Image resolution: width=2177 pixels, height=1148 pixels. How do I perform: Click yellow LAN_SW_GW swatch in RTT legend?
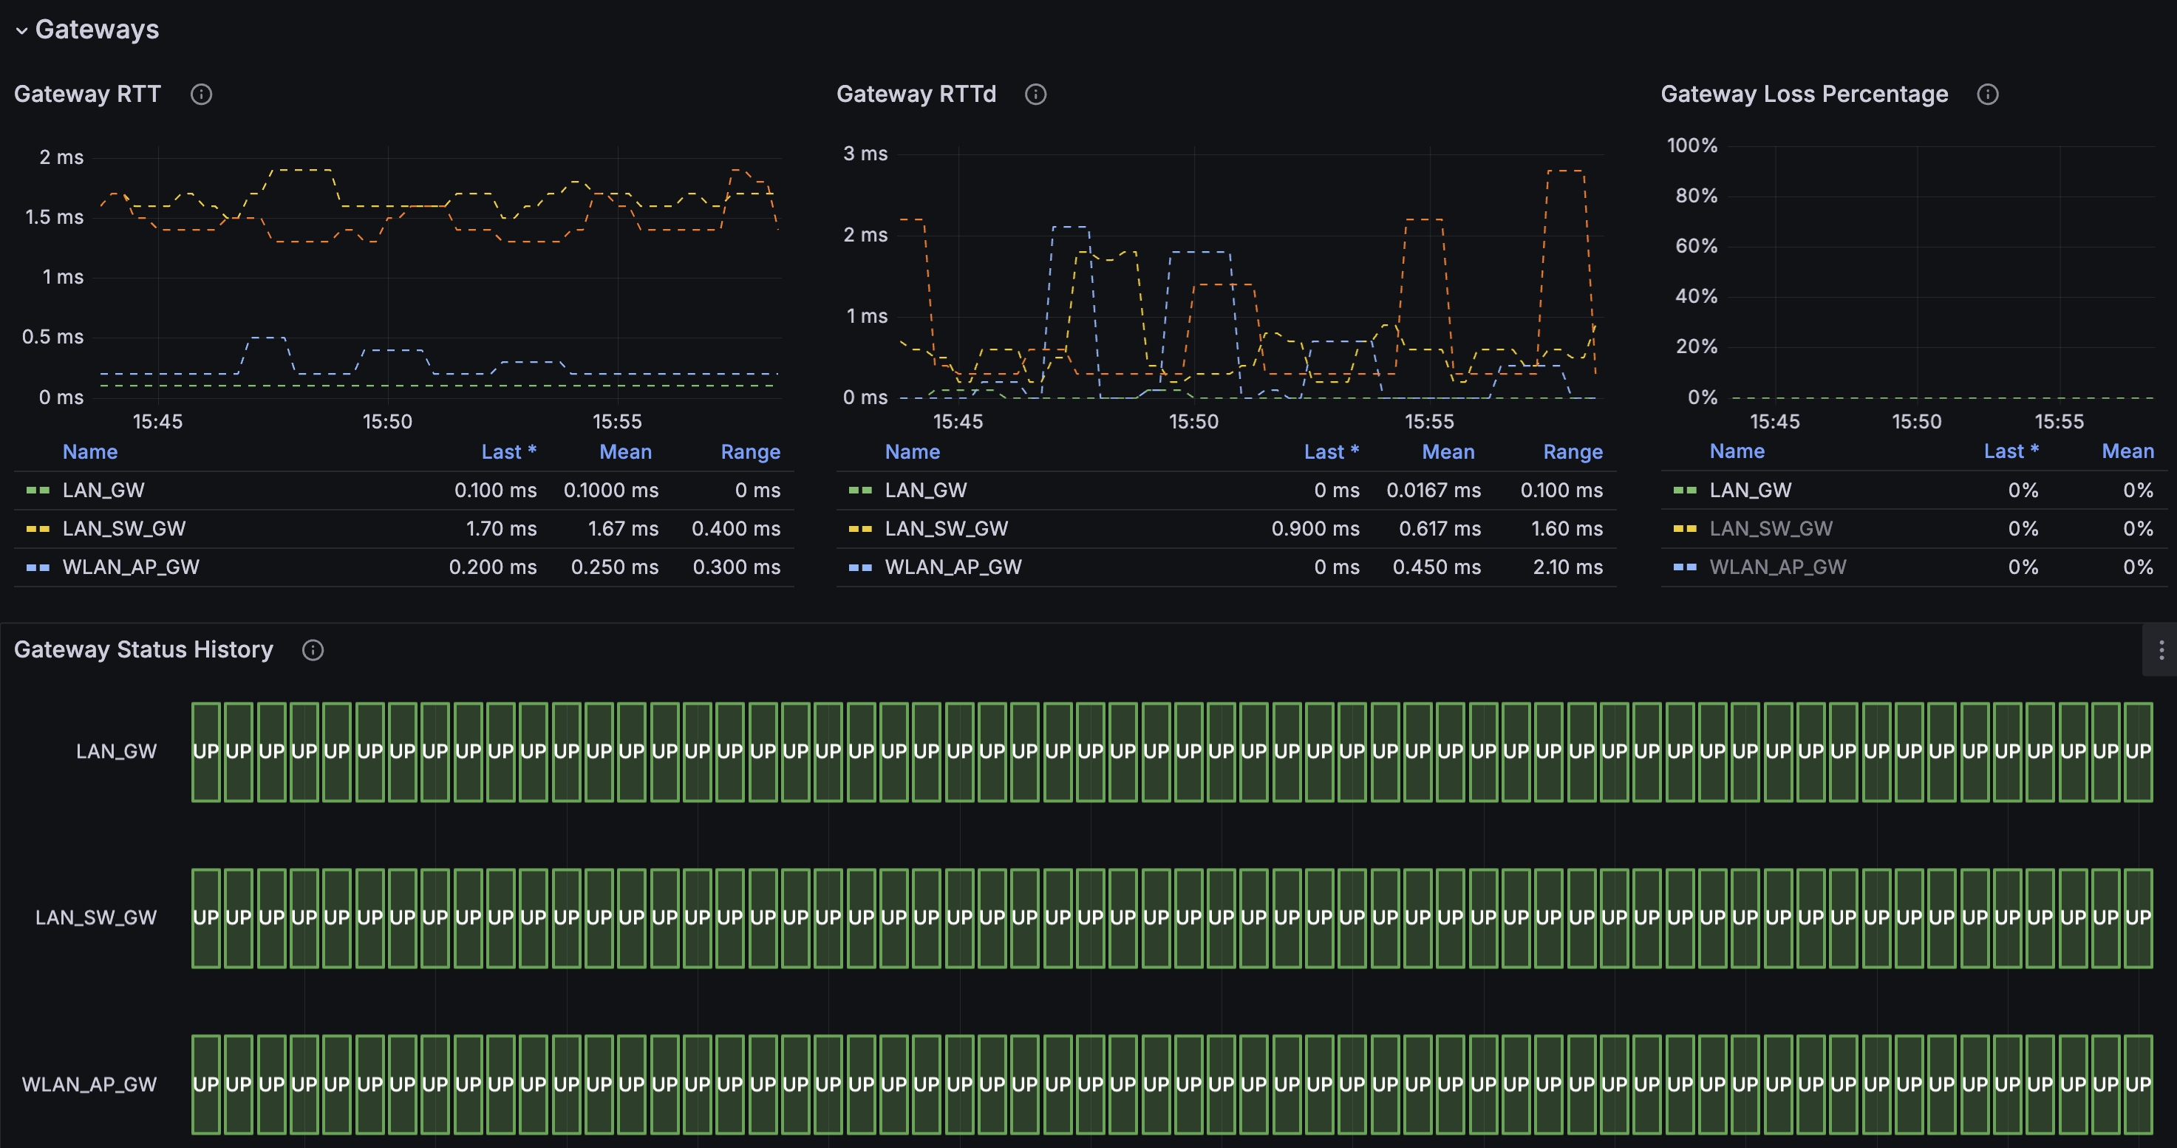tap(37, 529)
